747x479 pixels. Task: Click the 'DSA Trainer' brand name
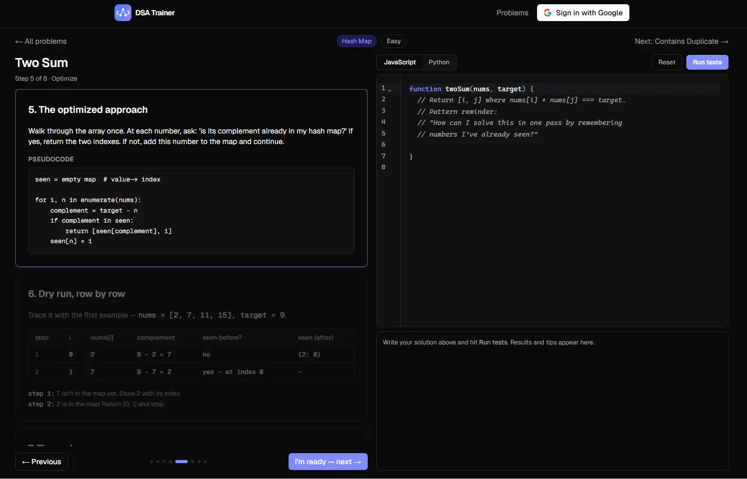(x=155, y=13)
